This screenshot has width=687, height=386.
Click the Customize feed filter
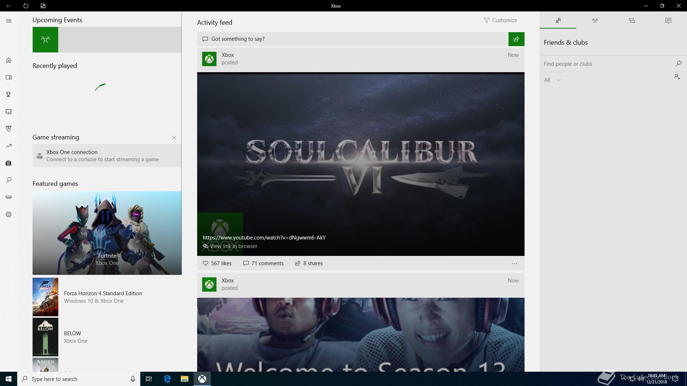coord(500,20)
